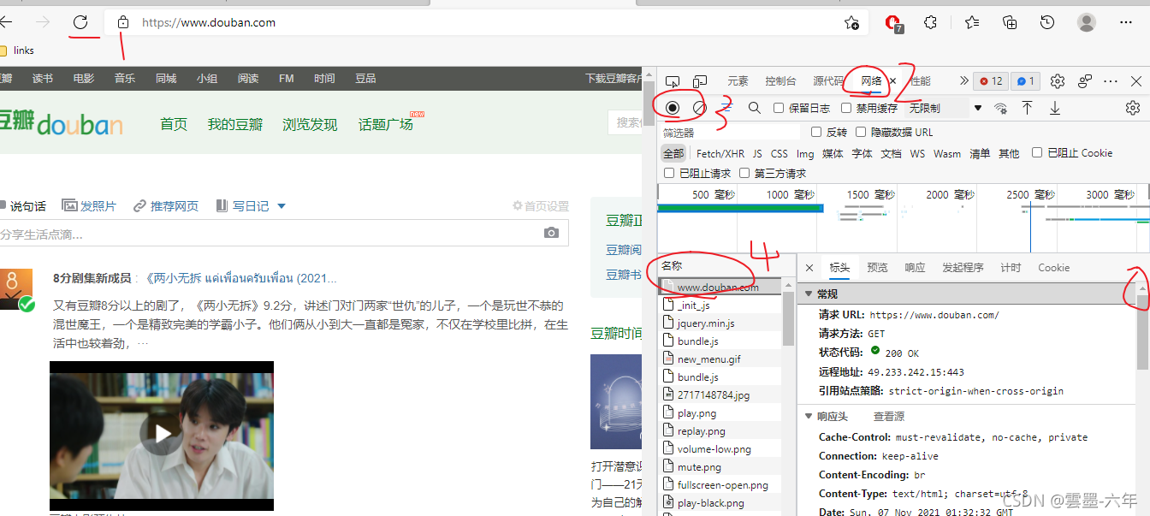1150x516 pixels.
Task: Click the camera icon in Douban post box
Action: 552,233
